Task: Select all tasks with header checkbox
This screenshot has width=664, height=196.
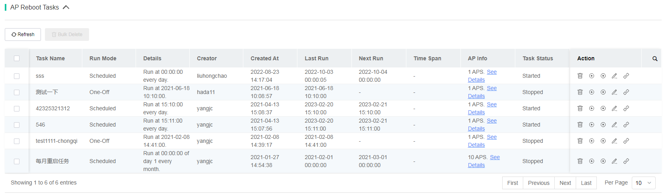Action: (x=17, y=58)
